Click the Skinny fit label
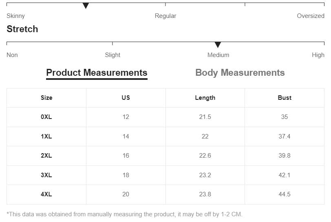331x222 pixels. click(x=15, y=16)
